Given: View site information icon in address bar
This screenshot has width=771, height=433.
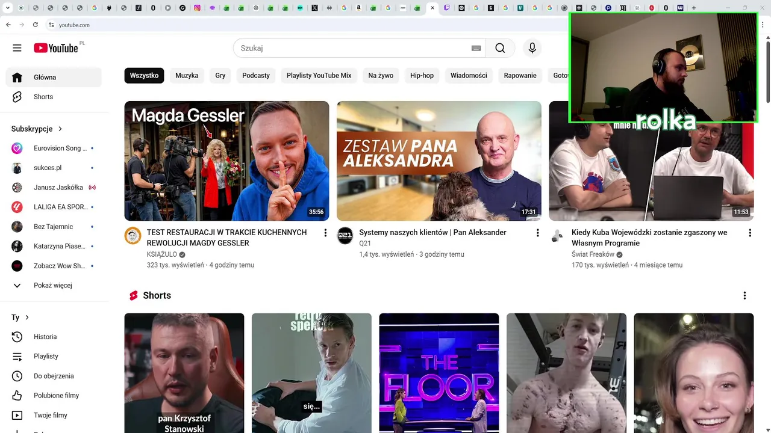Looking at the screenshot, I should click(51, 25).
